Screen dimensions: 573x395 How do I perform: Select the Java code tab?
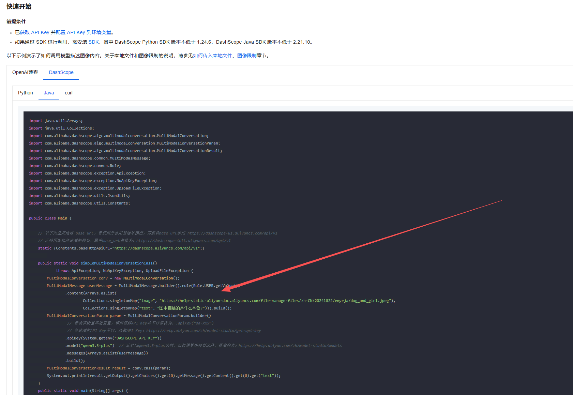[x=49, y=93]
